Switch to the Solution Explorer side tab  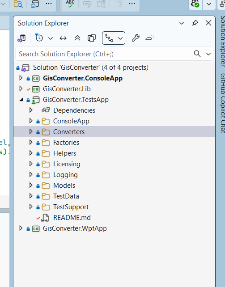point(223,41)
